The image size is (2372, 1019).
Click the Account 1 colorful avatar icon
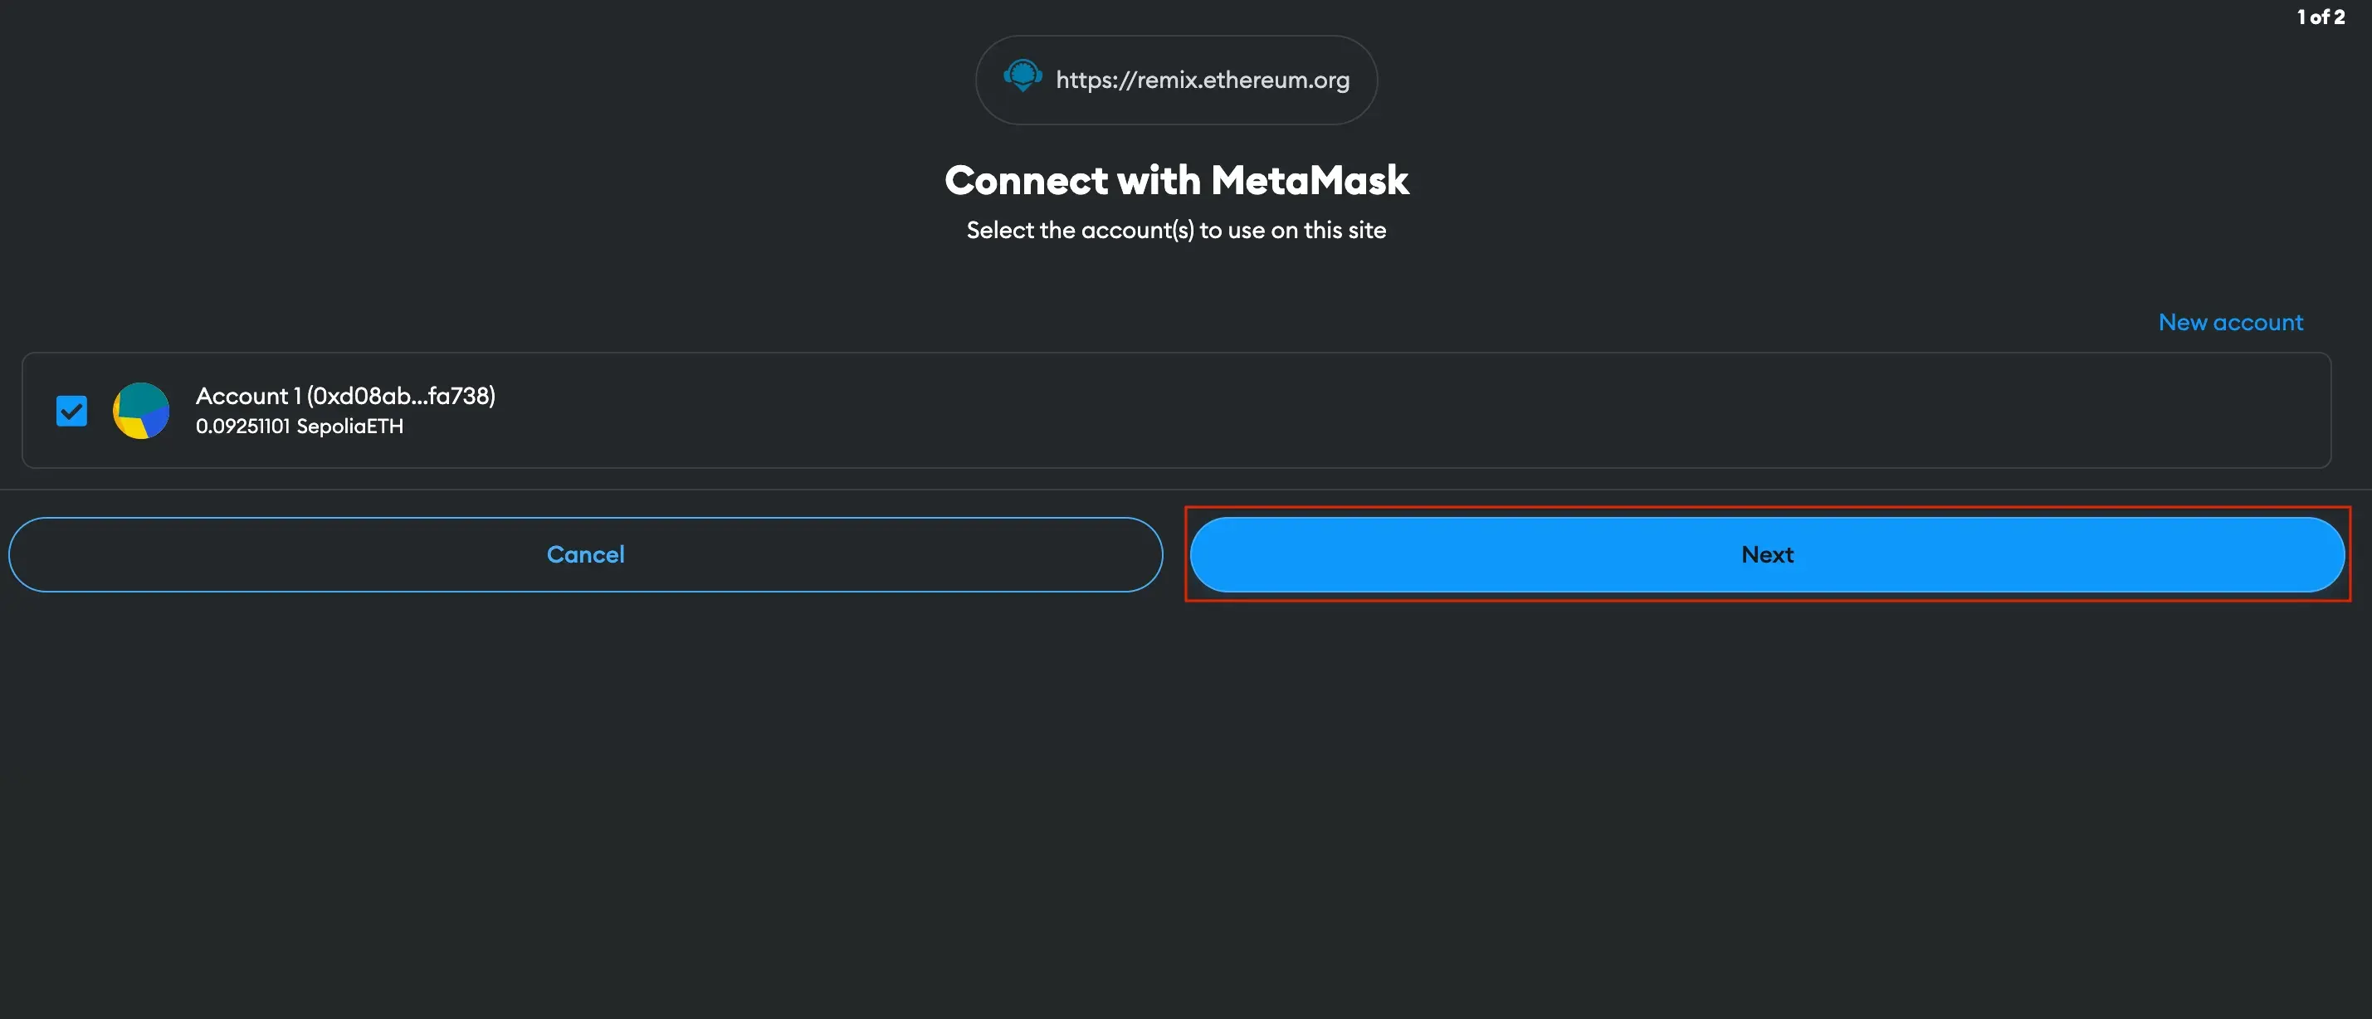pyautogui.click(x=141, y=411)
